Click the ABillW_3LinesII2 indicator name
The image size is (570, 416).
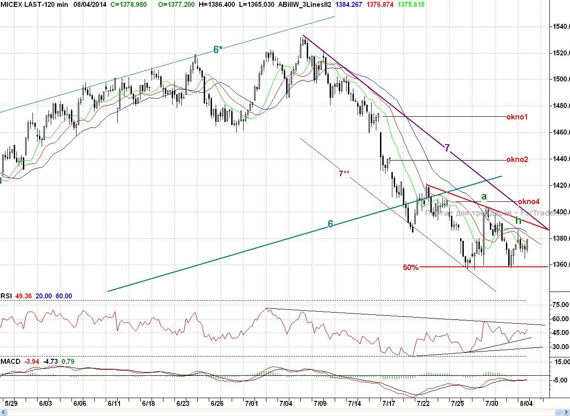(304, 4)
